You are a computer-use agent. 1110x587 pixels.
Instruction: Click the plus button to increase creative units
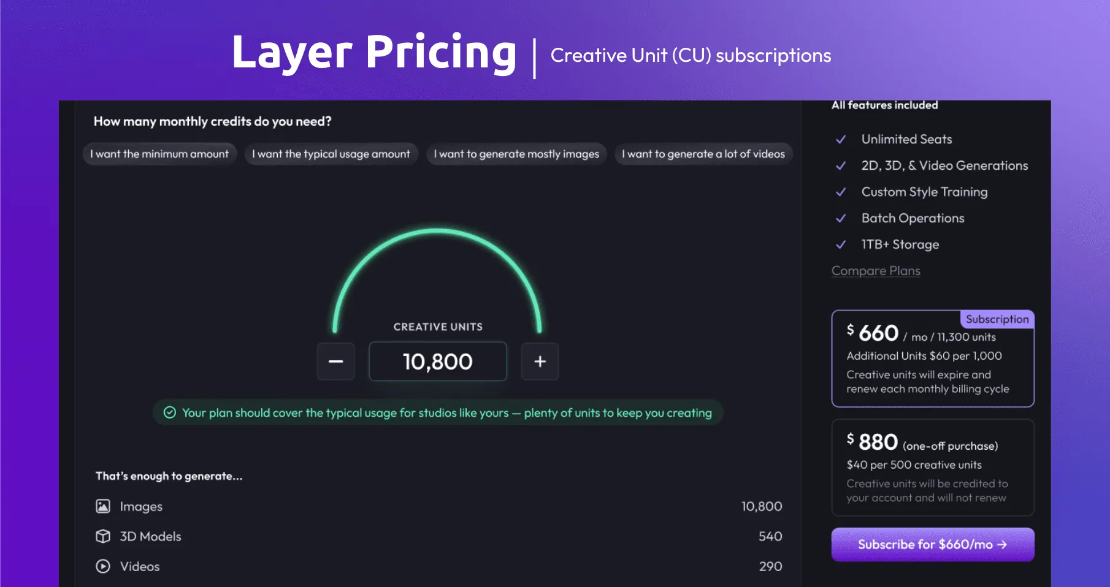click(x=540, y=362)
